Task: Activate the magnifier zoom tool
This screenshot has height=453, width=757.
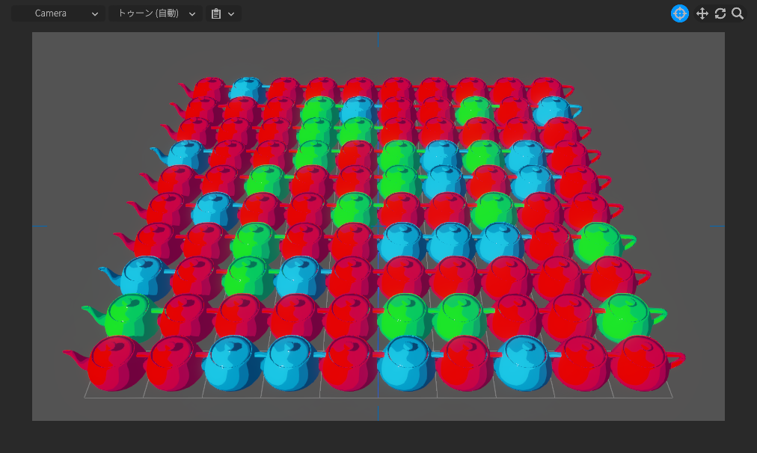Action: pyautogui.click(x=738, y=13)
